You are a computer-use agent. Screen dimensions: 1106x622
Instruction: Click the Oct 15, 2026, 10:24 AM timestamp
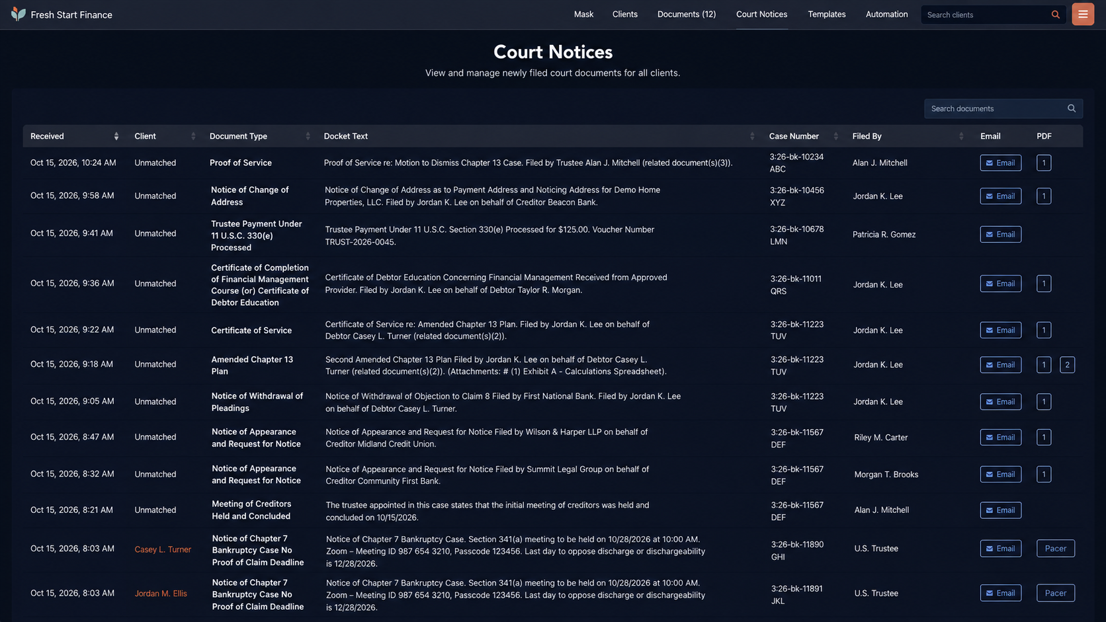(73, 163)
